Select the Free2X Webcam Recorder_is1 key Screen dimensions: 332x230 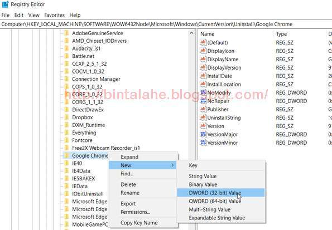tap(106, 148)
